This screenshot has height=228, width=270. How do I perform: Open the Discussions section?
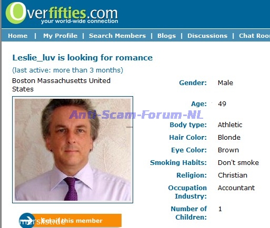point(207,36)
